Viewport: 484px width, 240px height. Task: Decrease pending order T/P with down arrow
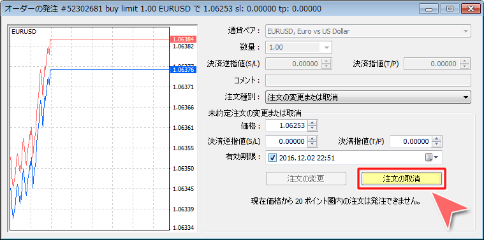pyautogui.click(x=437, y=145)
